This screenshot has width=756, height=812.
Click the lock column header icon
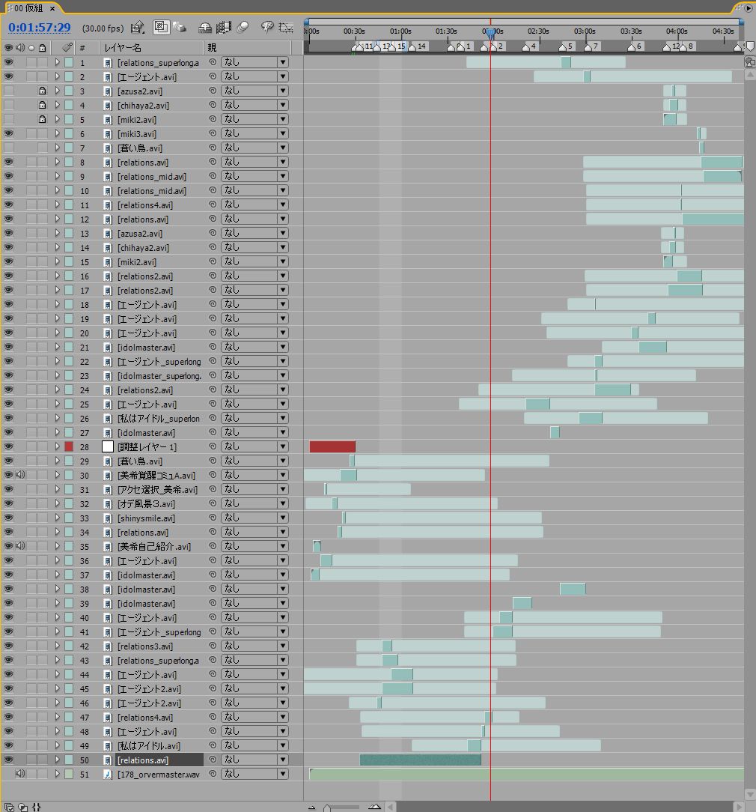click(43, 48)
